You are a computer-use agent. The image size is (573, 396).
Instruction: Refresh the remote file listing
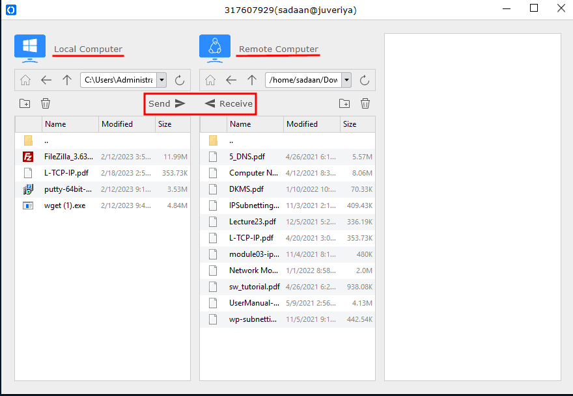tap(364, 80)
